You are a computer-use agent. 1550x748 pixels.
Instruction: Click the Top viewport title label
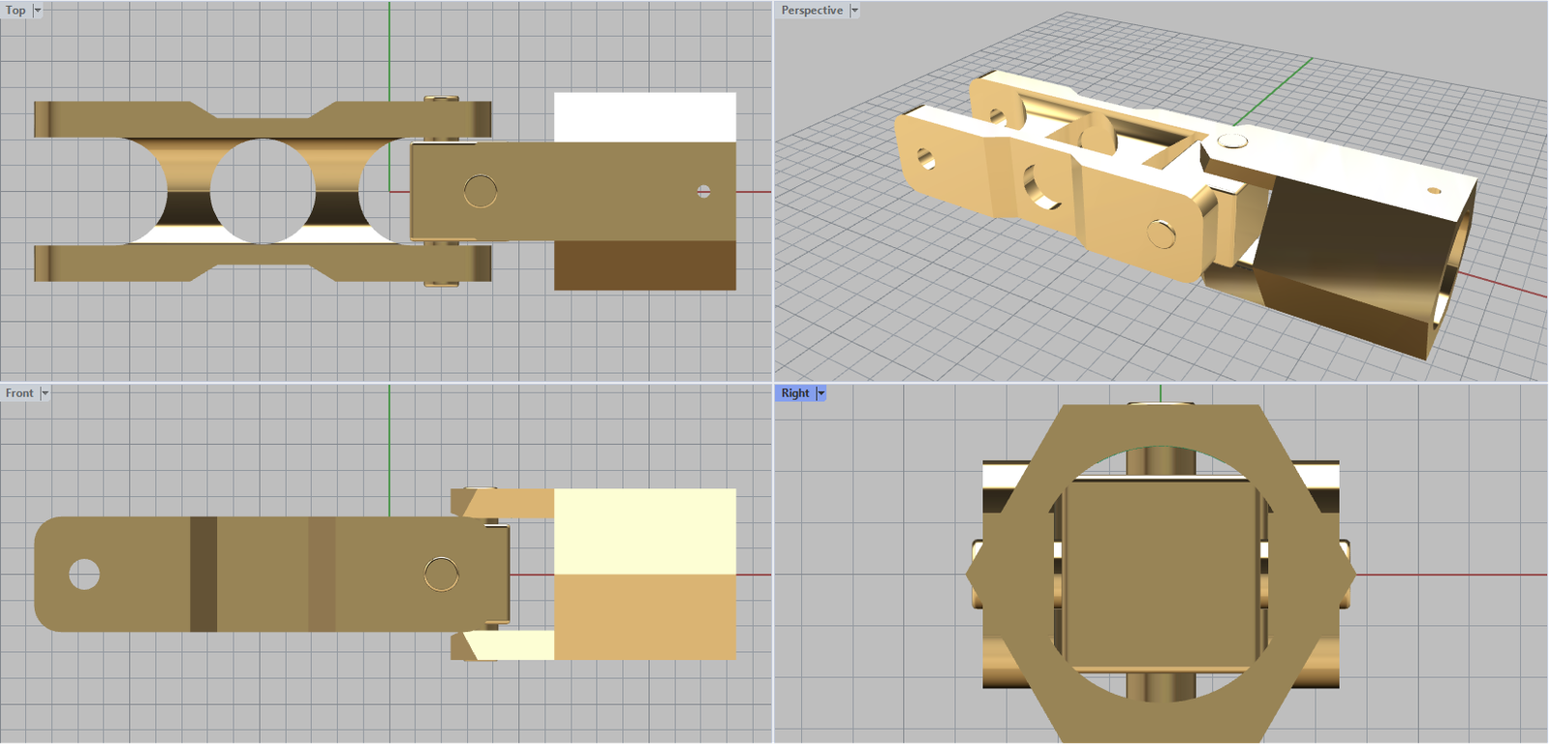[15, 11]
